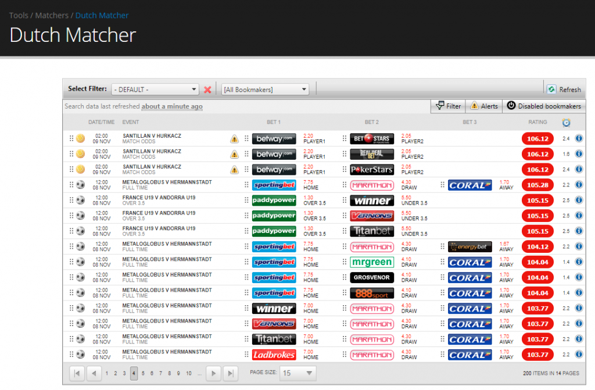595x390 pixels.
Task: Go to the next page
Action: tap(214, 373)
